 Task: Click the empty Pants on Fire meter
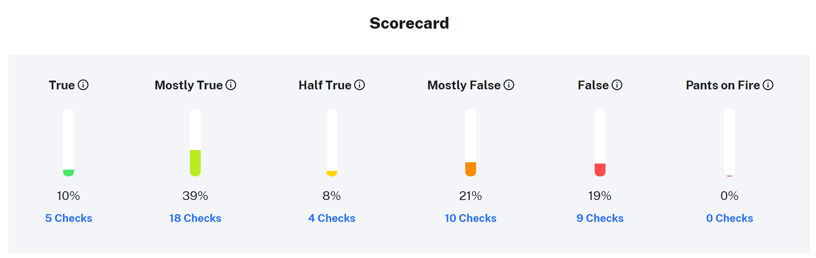[x=730, y=142]
